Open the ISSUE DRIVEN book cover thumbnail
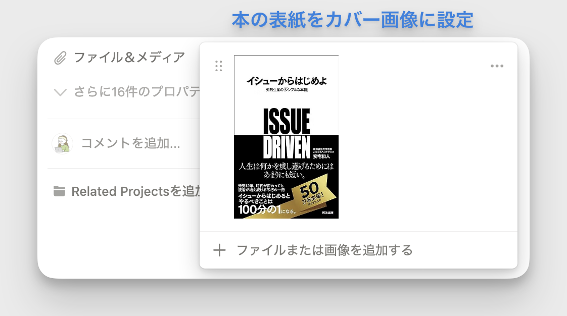Screen dimensions: 567x316 (x=286, y=137)
